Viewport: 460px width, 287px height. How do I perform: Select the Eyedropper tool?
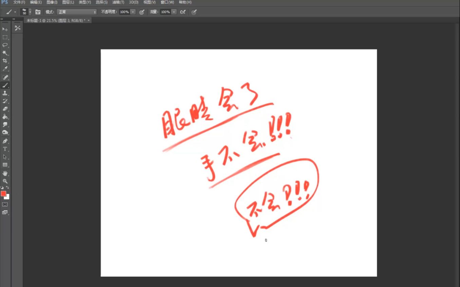(x=5, y=69)
